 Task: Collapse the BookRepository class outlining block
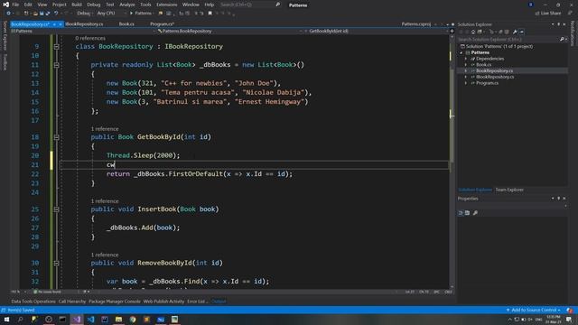tap(56, 47)
